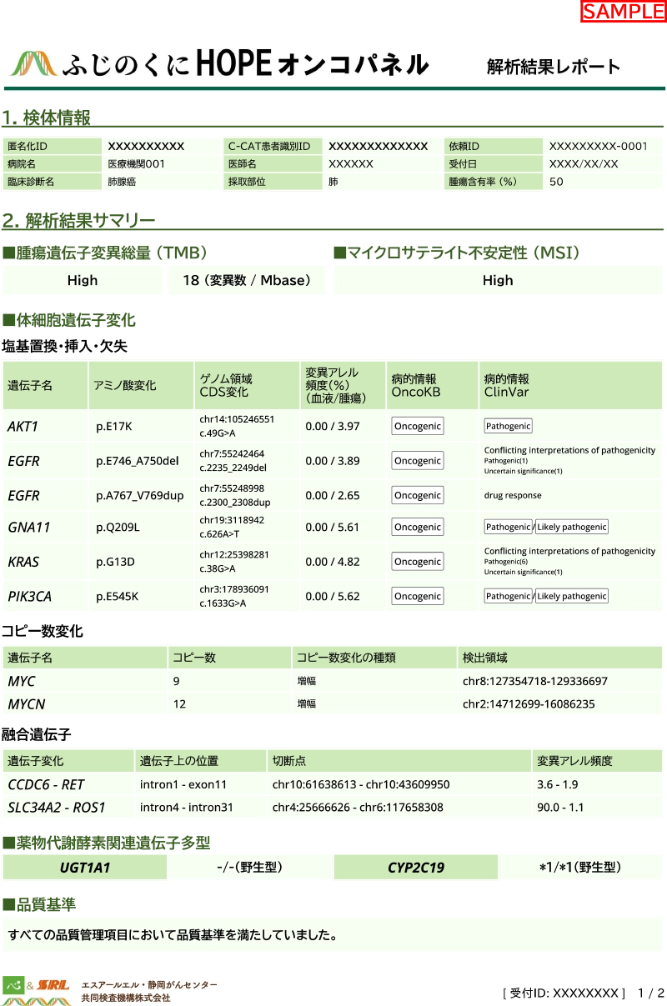The width and height of the screenshot is (667, 1006).
Task: Select the GNA11 gene name
Action: pos(29,527)
